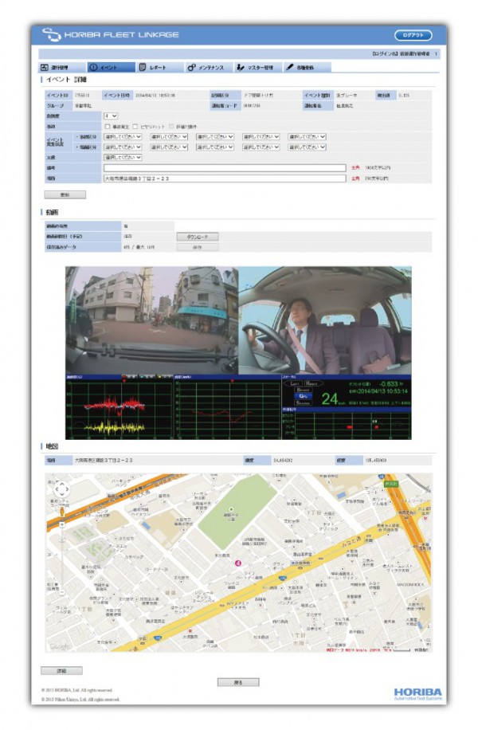Viewport: 478px width, 730px height.
Task: Tick the 事故発生 checkbox
Action: click(108, 126)
